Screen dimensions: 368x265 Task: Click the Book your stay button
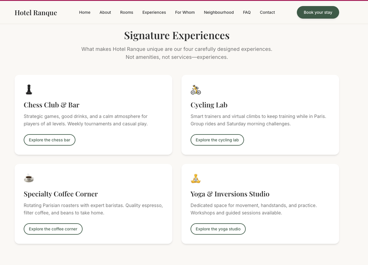coord(318,12)
